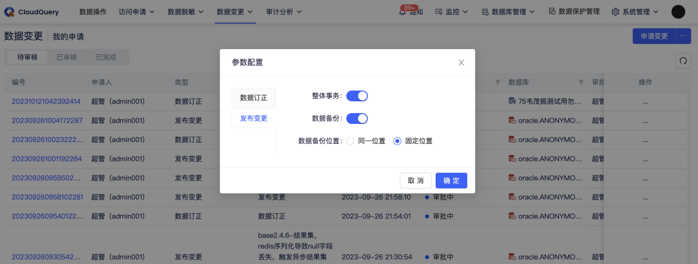
Task: Open actions ellipsis for row 202309261004172287
Action: click(x=646, y=121)
